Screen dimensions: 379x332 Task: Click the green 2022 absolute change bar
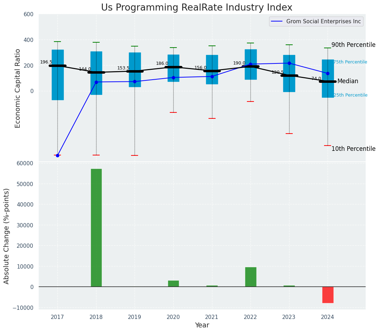[250, 277]
